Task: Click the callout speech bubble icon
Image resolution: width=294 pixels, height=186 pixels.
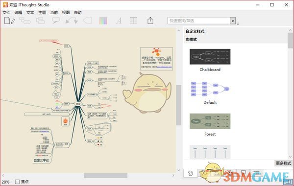Action: pos(56,21)
